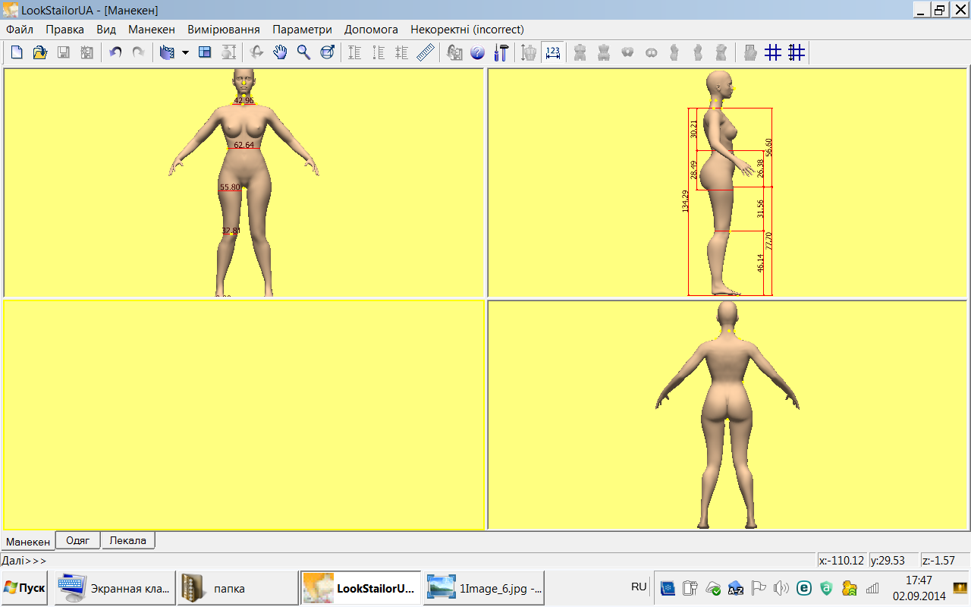Select the magnifying glass zoom tool
Screen dimensions: 971x607
coord(303,52)
